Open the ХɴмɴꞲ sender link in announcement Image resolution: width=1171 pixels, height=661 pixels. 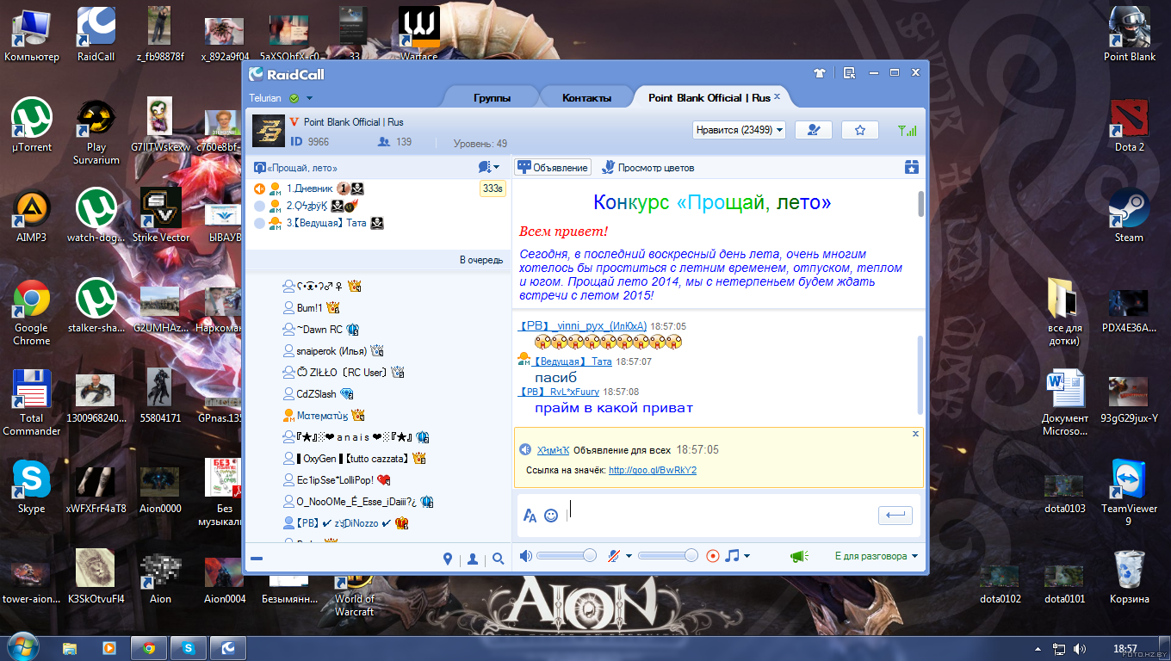pos(553,450)
